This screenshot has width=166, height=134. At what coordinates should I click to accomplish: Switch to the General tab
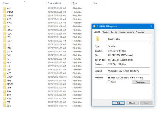click(x=97, y=32)
